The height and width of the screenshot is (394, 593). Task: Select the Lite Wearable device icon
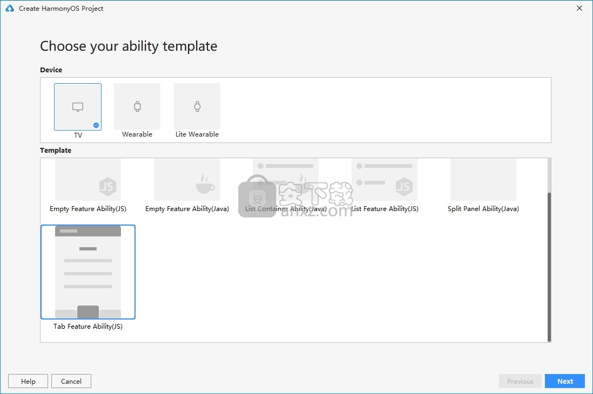197,106
